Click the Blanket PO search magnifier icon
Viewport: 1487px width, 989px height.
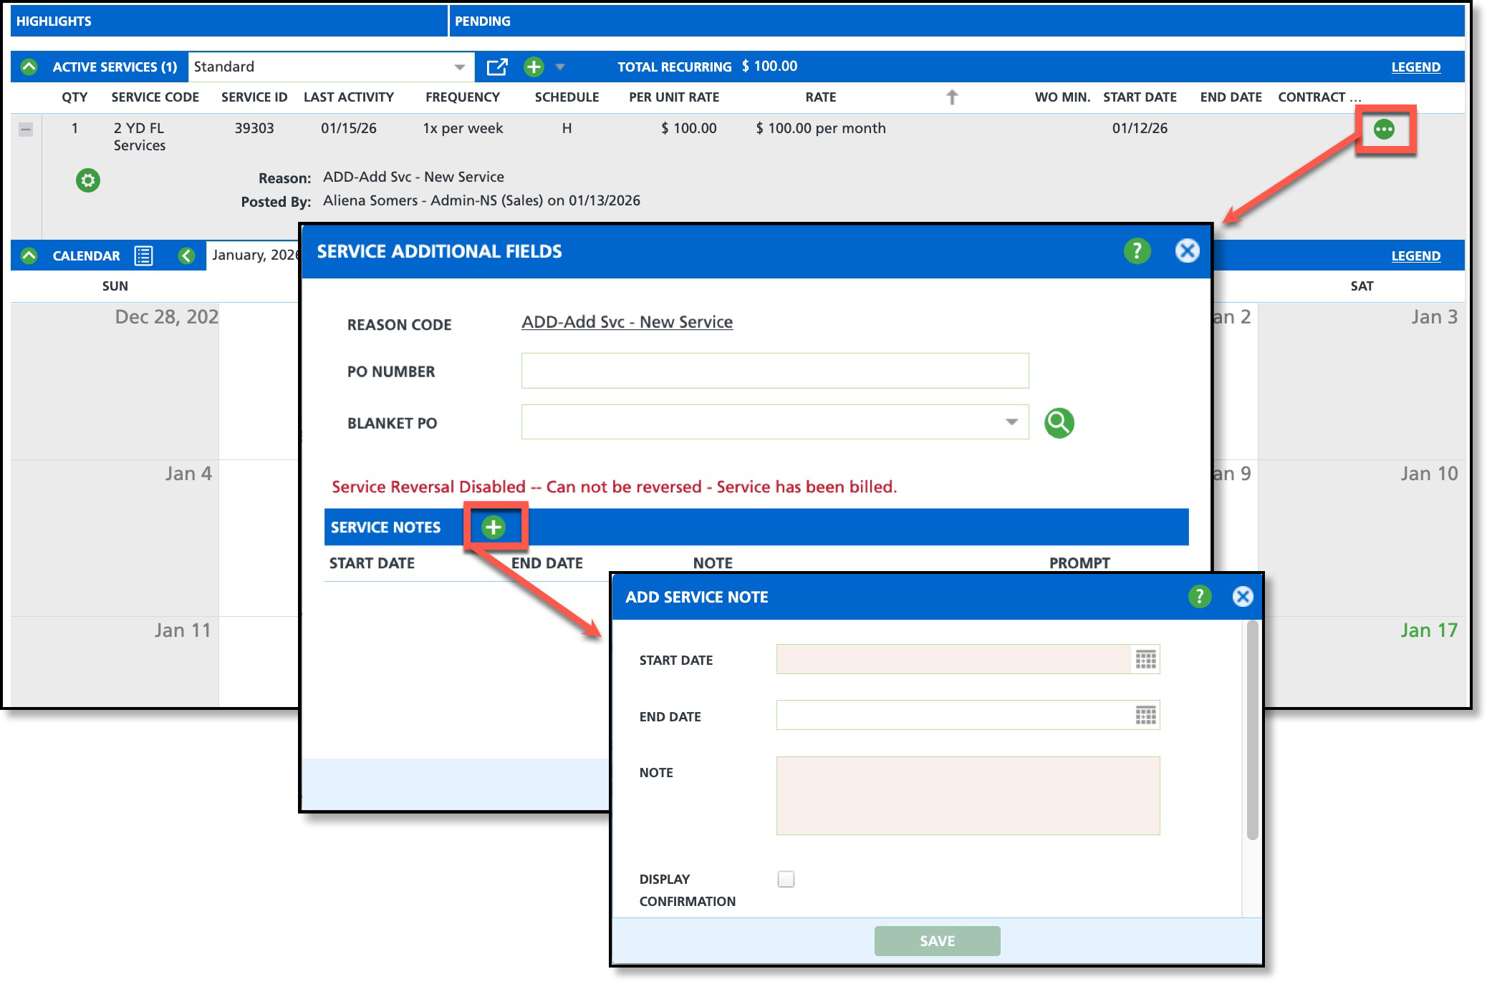(1058, 423)
